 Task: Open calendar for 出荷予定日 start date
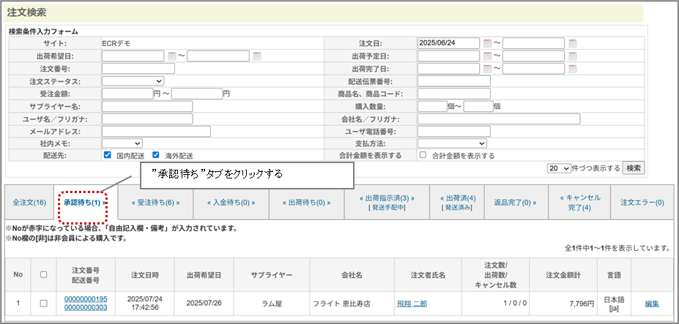click(x=487, y=56)
